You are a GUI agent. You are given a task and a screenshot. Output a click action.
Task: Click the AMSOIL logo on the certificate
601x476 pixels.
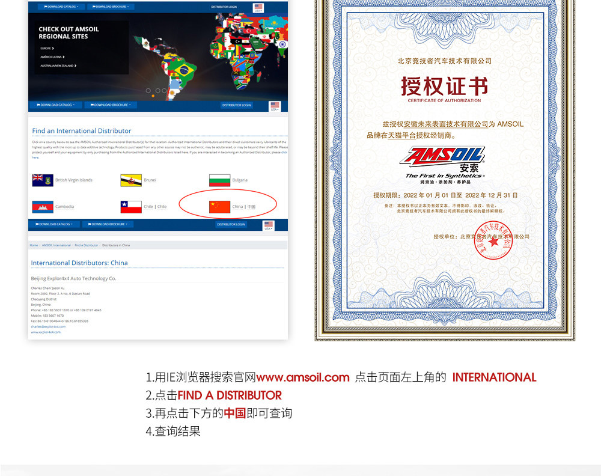pos(443,156)
